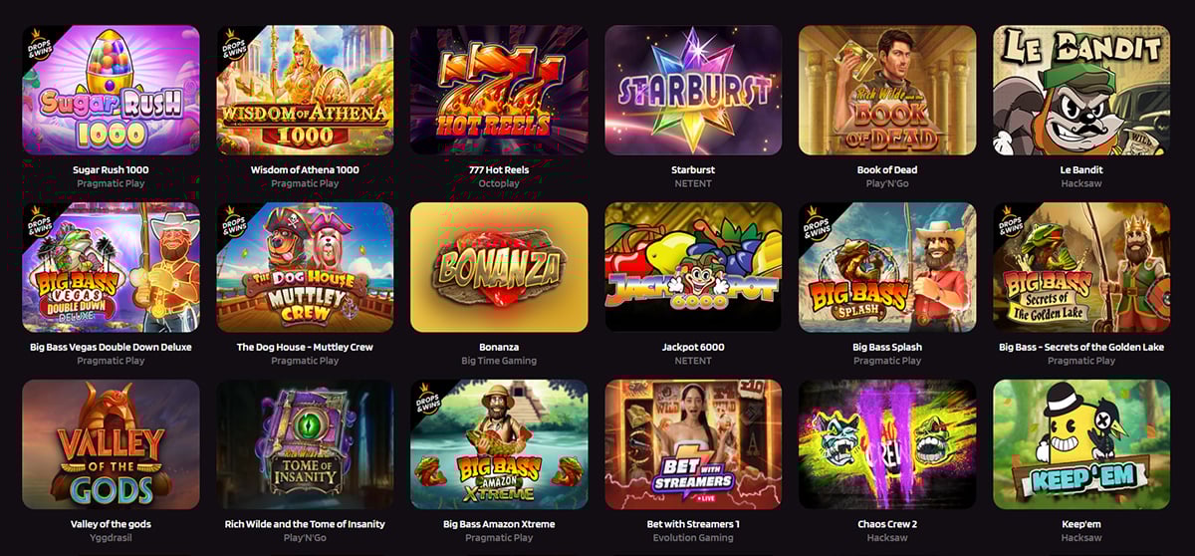Image resolution: width=1195 pixels, height=556 pixels.
Task: Open the Keep'em game thumbnail
Action: [1081, 444]
